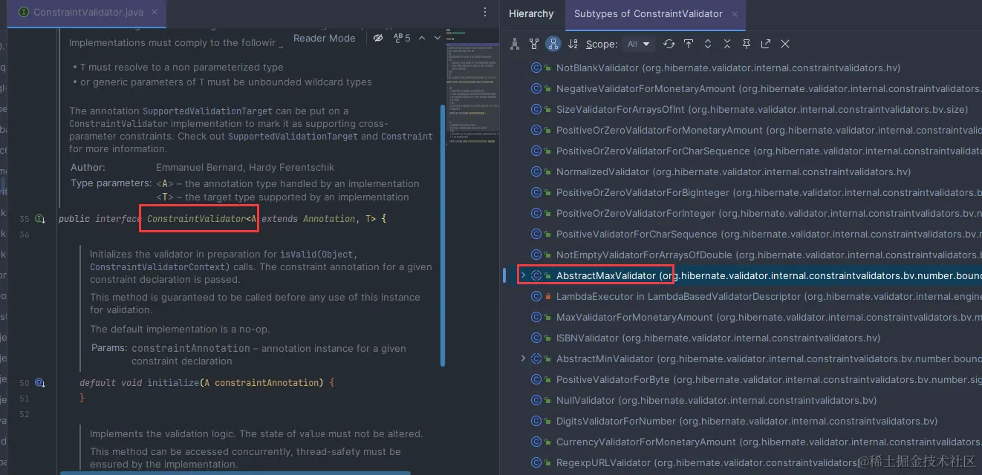Click the editor horizontal scrollbar
The width and height of the screenshot is (982, 475).
click(235, 472)
